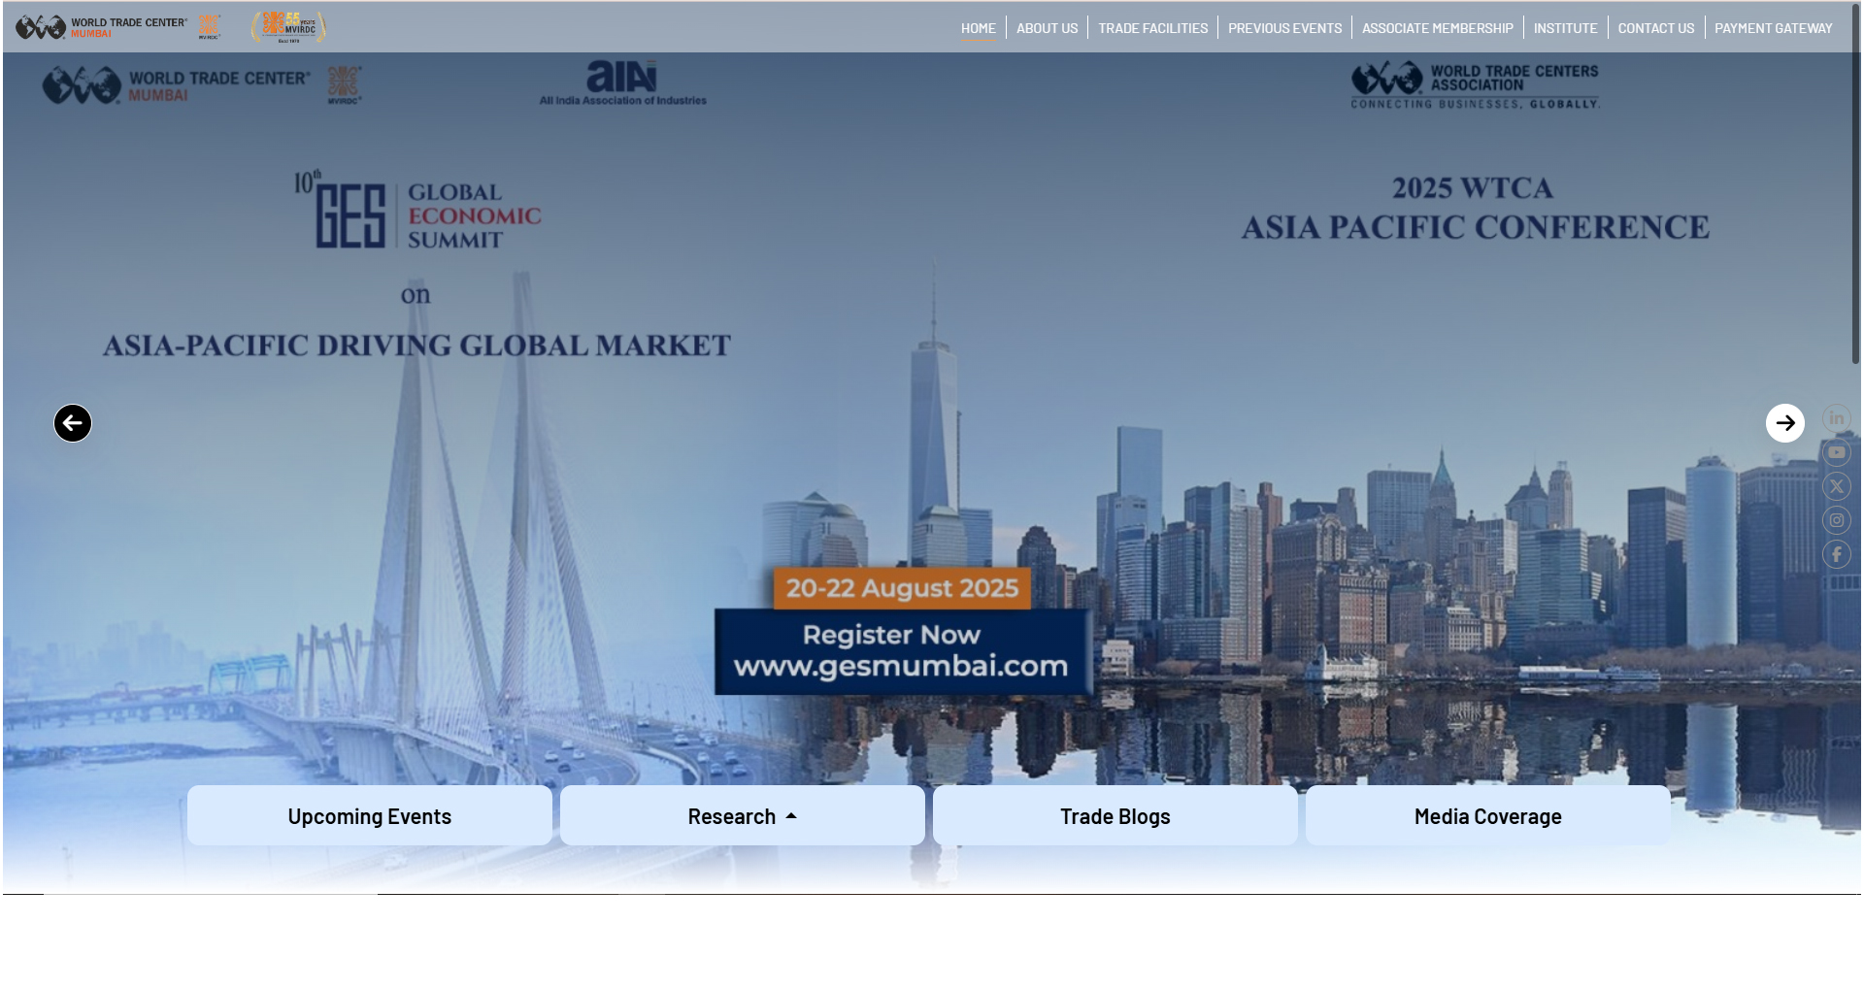Open the About Us menu item

coord(1047,28)
